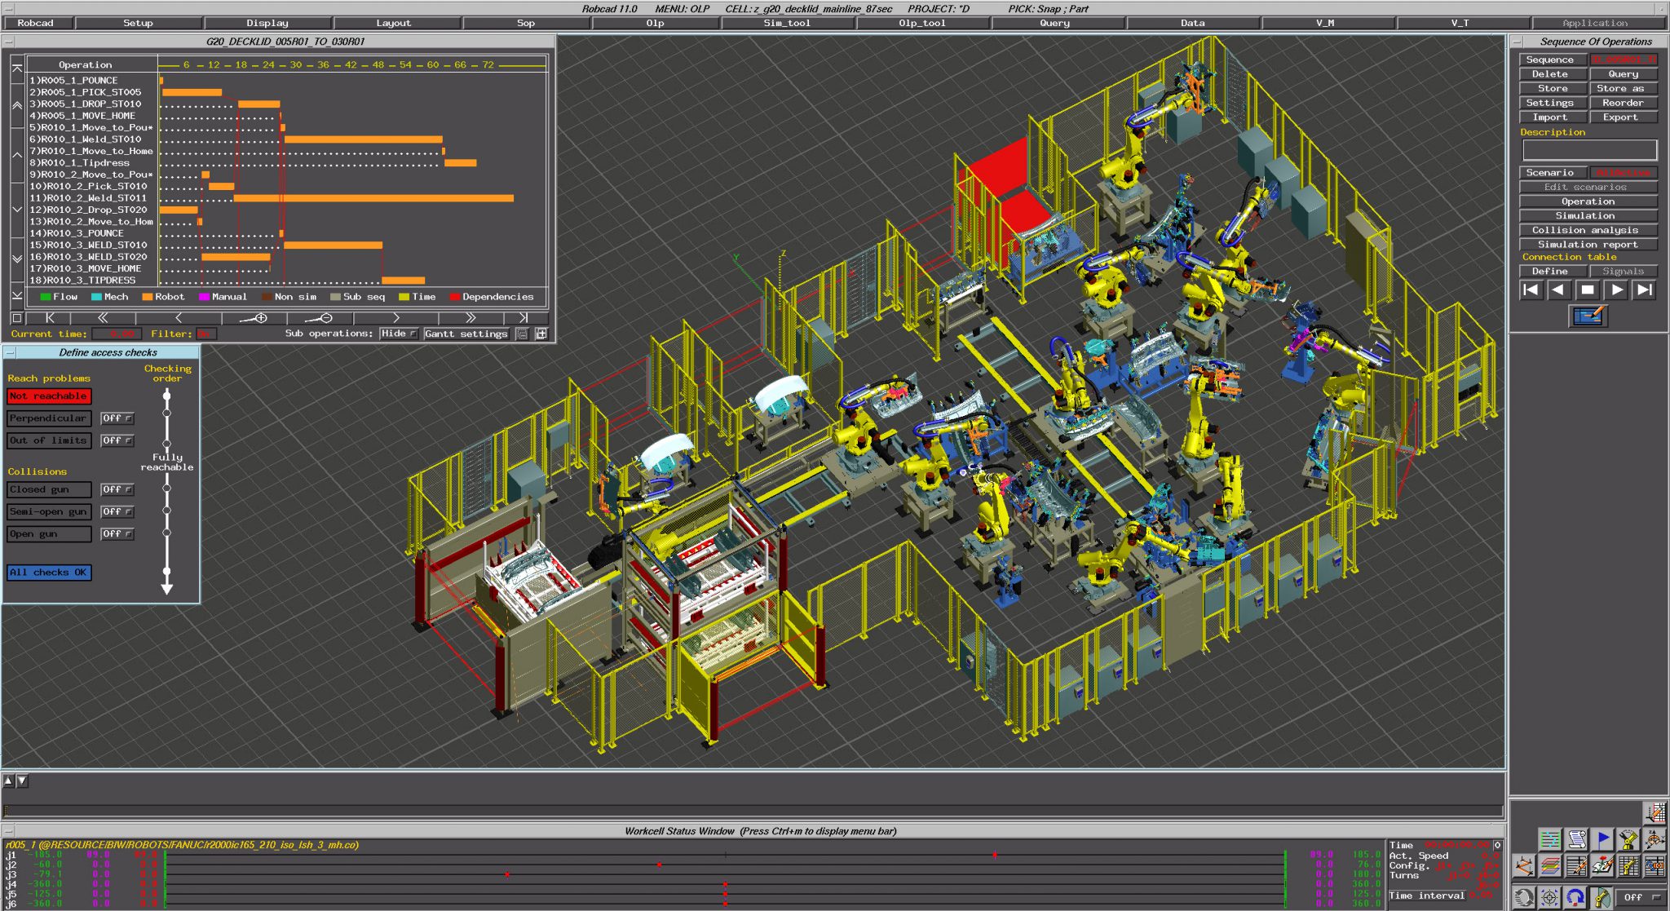Open the script scroll icon near bottom right
1670x911 pixels.
(x=1576, y=838)
